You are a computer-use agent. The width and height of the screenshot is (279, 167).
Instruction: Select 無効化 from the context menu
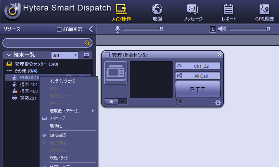[x=56, y=126]
